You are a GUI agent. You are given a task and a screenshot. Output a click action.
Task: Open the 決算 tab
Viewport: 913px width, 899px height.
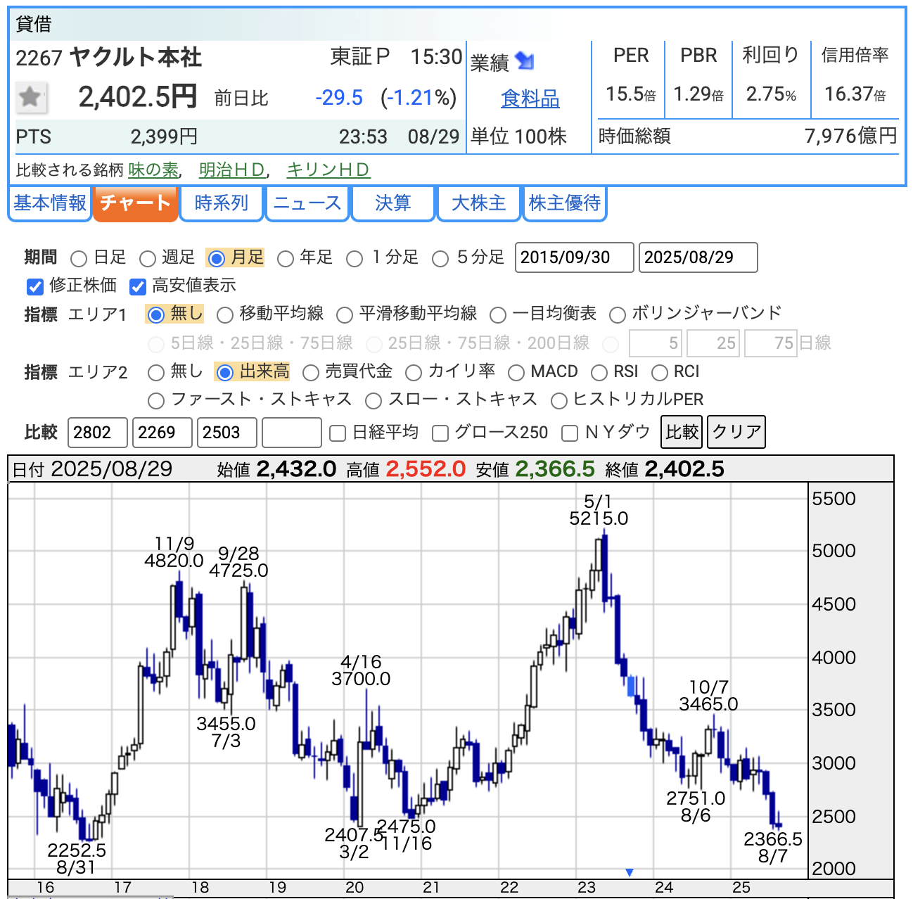tap(392, 203)
